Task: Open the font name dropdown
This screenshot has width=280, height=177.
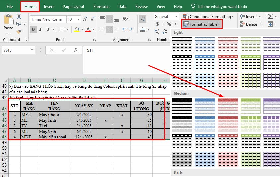Action: point(64,19)
